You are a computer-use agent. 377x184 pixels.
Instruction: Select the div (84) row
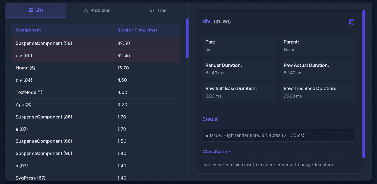tap(96, 80)
